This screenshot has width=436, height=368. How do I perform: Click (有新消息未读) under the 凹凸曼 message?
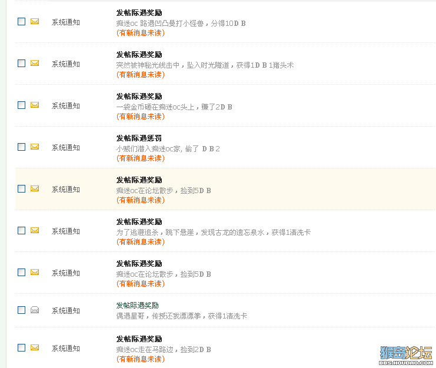pos(141,33)
